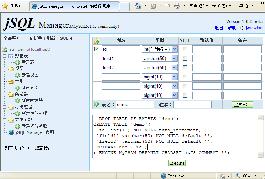Click the jsql_demo database icon
The width and height of the screenshot is (265, 179).
pos(5,49)
